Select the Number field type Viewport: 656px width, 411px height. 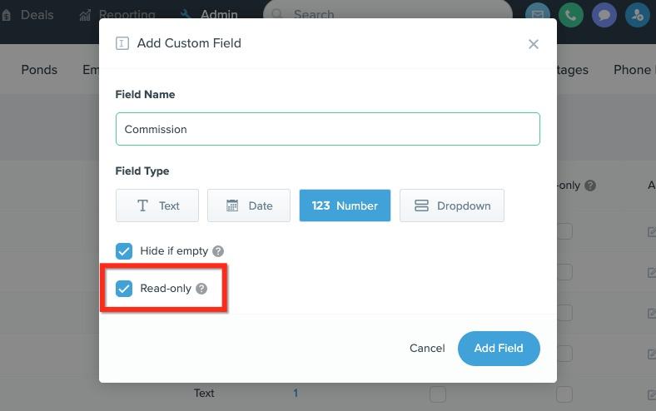pos(345,205)
